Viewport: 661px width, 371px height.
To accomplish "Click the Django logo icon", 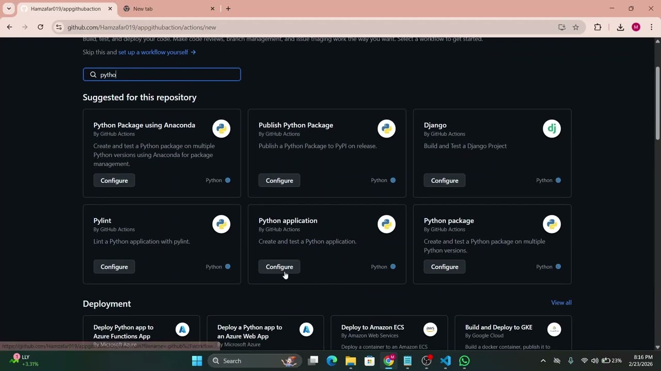I will [552, 129].
